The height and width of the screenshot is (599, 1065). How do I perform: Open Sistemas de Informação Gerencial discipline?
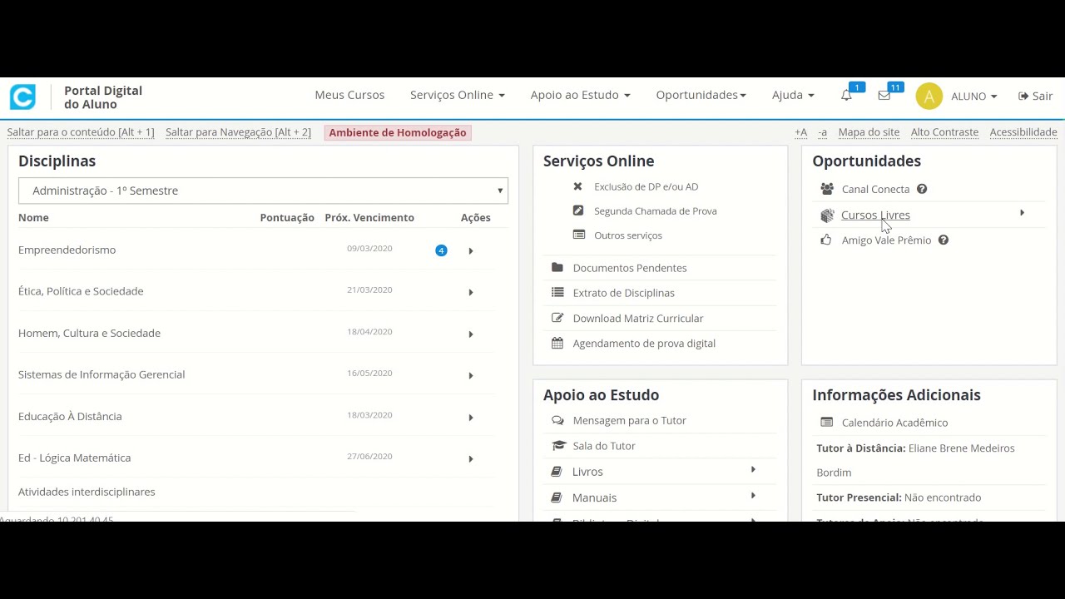click(x=102, y=374)
